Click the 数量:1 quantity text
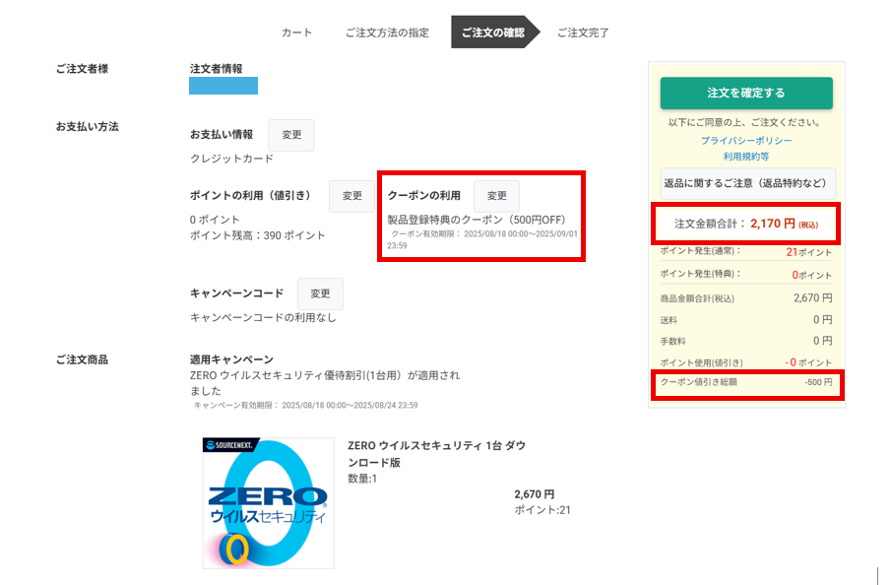The width and height of the screenshot is (892, 585). [x=362, y=480]
